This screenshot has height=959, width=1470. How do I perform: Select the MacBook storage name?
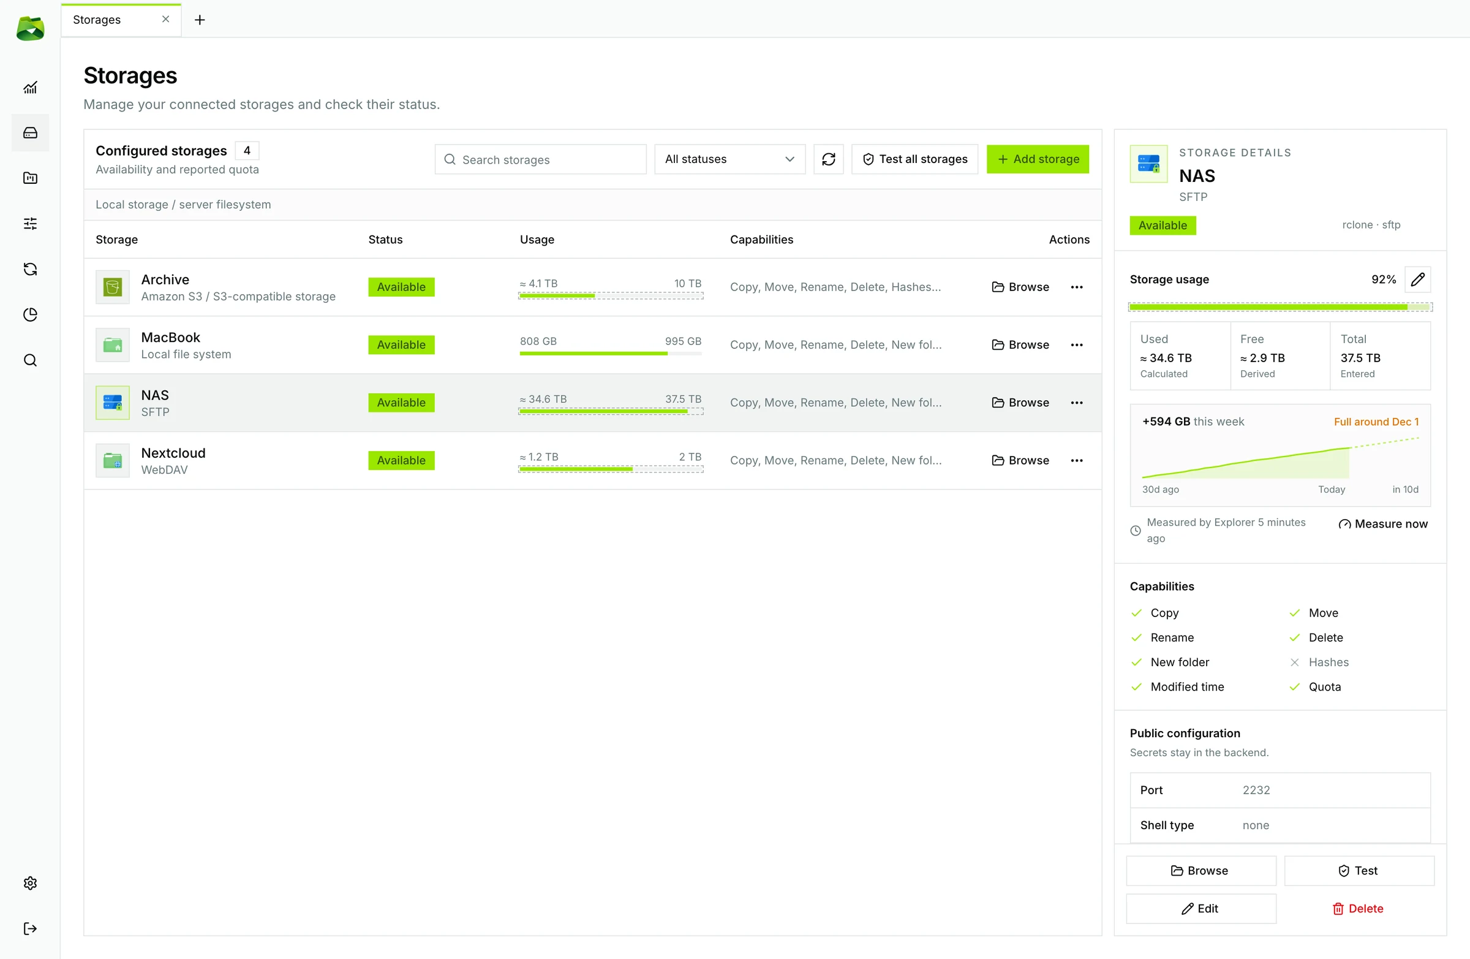[170, 338]
